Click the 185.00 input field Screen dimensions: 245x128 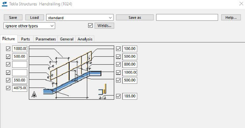pyautogui.click(x=130, y=96)
